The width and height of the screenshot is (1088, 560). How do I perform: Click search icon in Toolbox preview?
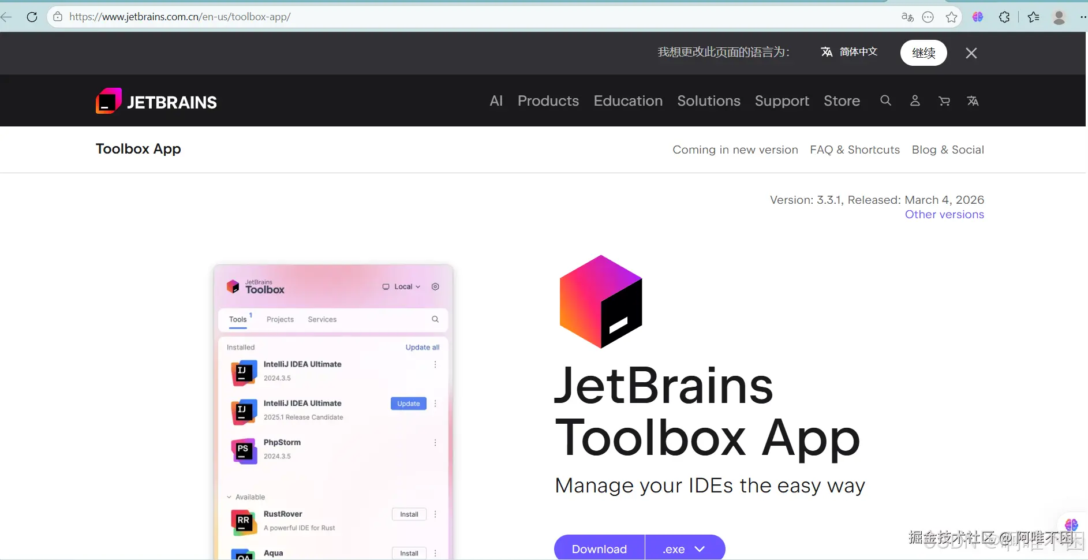pos(435,319)
